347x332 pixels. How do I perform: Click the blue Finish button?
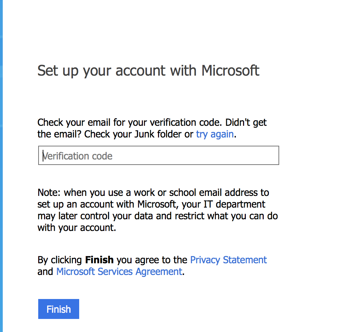point(59,309)
